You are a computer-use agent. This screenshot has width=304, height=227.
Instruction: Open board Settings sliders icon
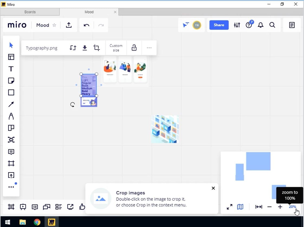pos(237,25)
